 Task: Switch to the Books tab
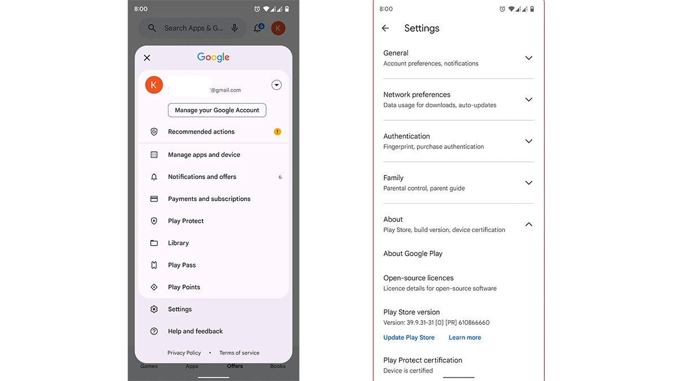(x=278, y=366)
